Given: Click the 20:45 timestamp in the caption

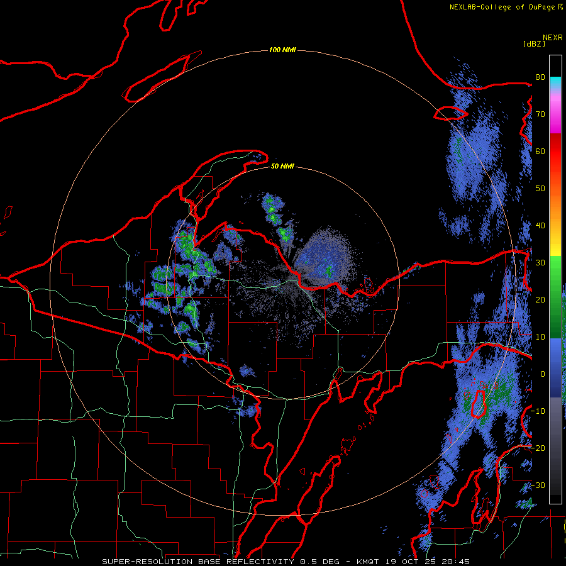Looking at the screenshot, I should point(457,562).
